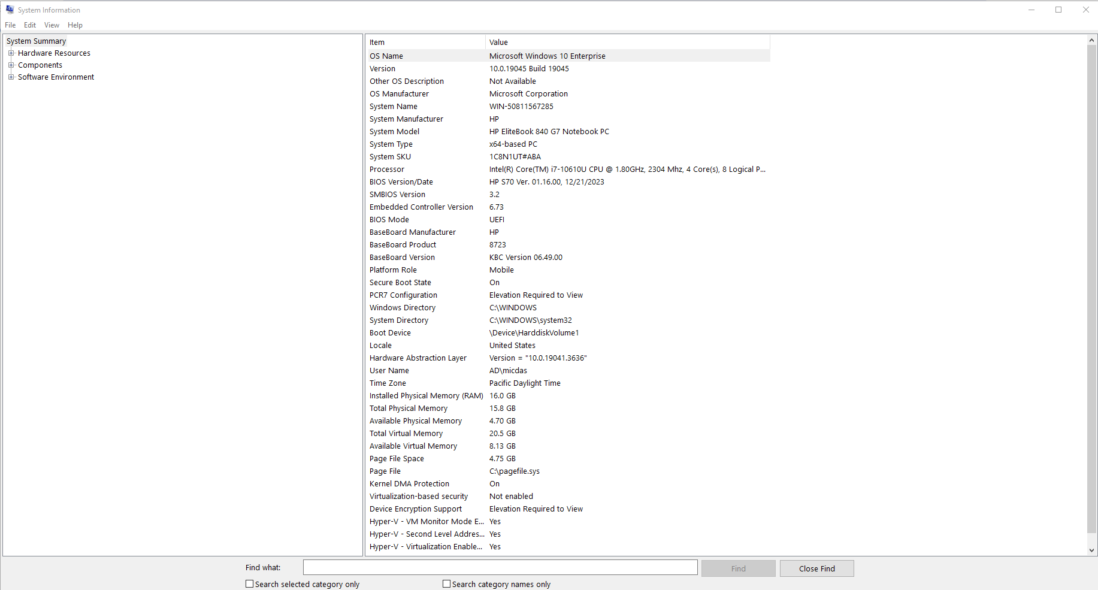Click the BIOS Version/Date item
The image size is (1098, 590).
click(x=401, y=181)
